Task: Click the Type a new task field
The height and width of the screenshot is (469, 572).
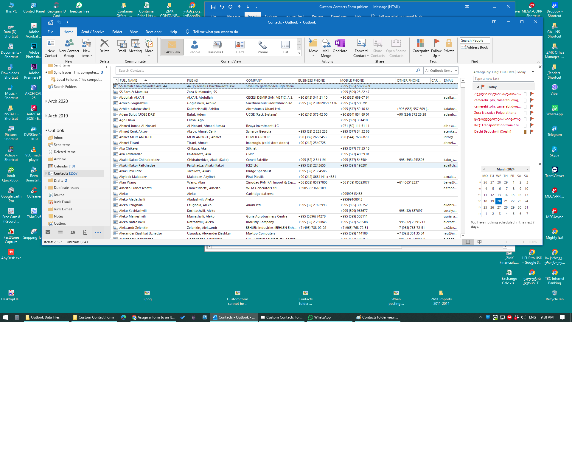Action: pos(503,79)
